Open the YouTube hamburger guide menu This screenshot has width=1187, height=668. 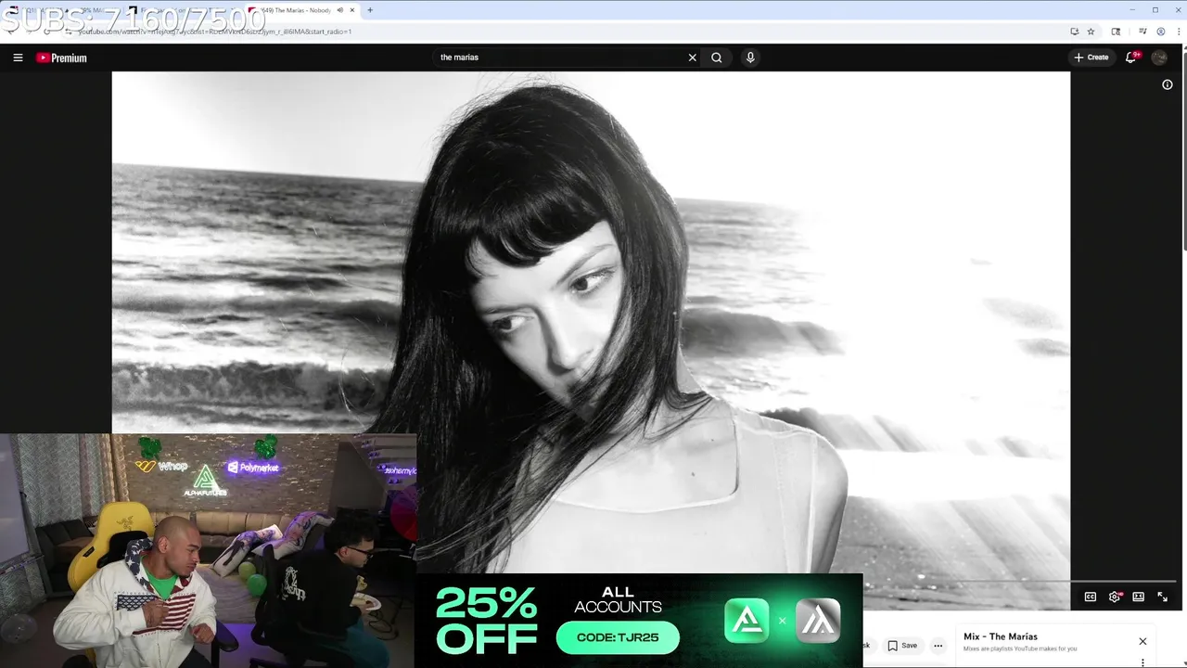click(x=18, y=58)
